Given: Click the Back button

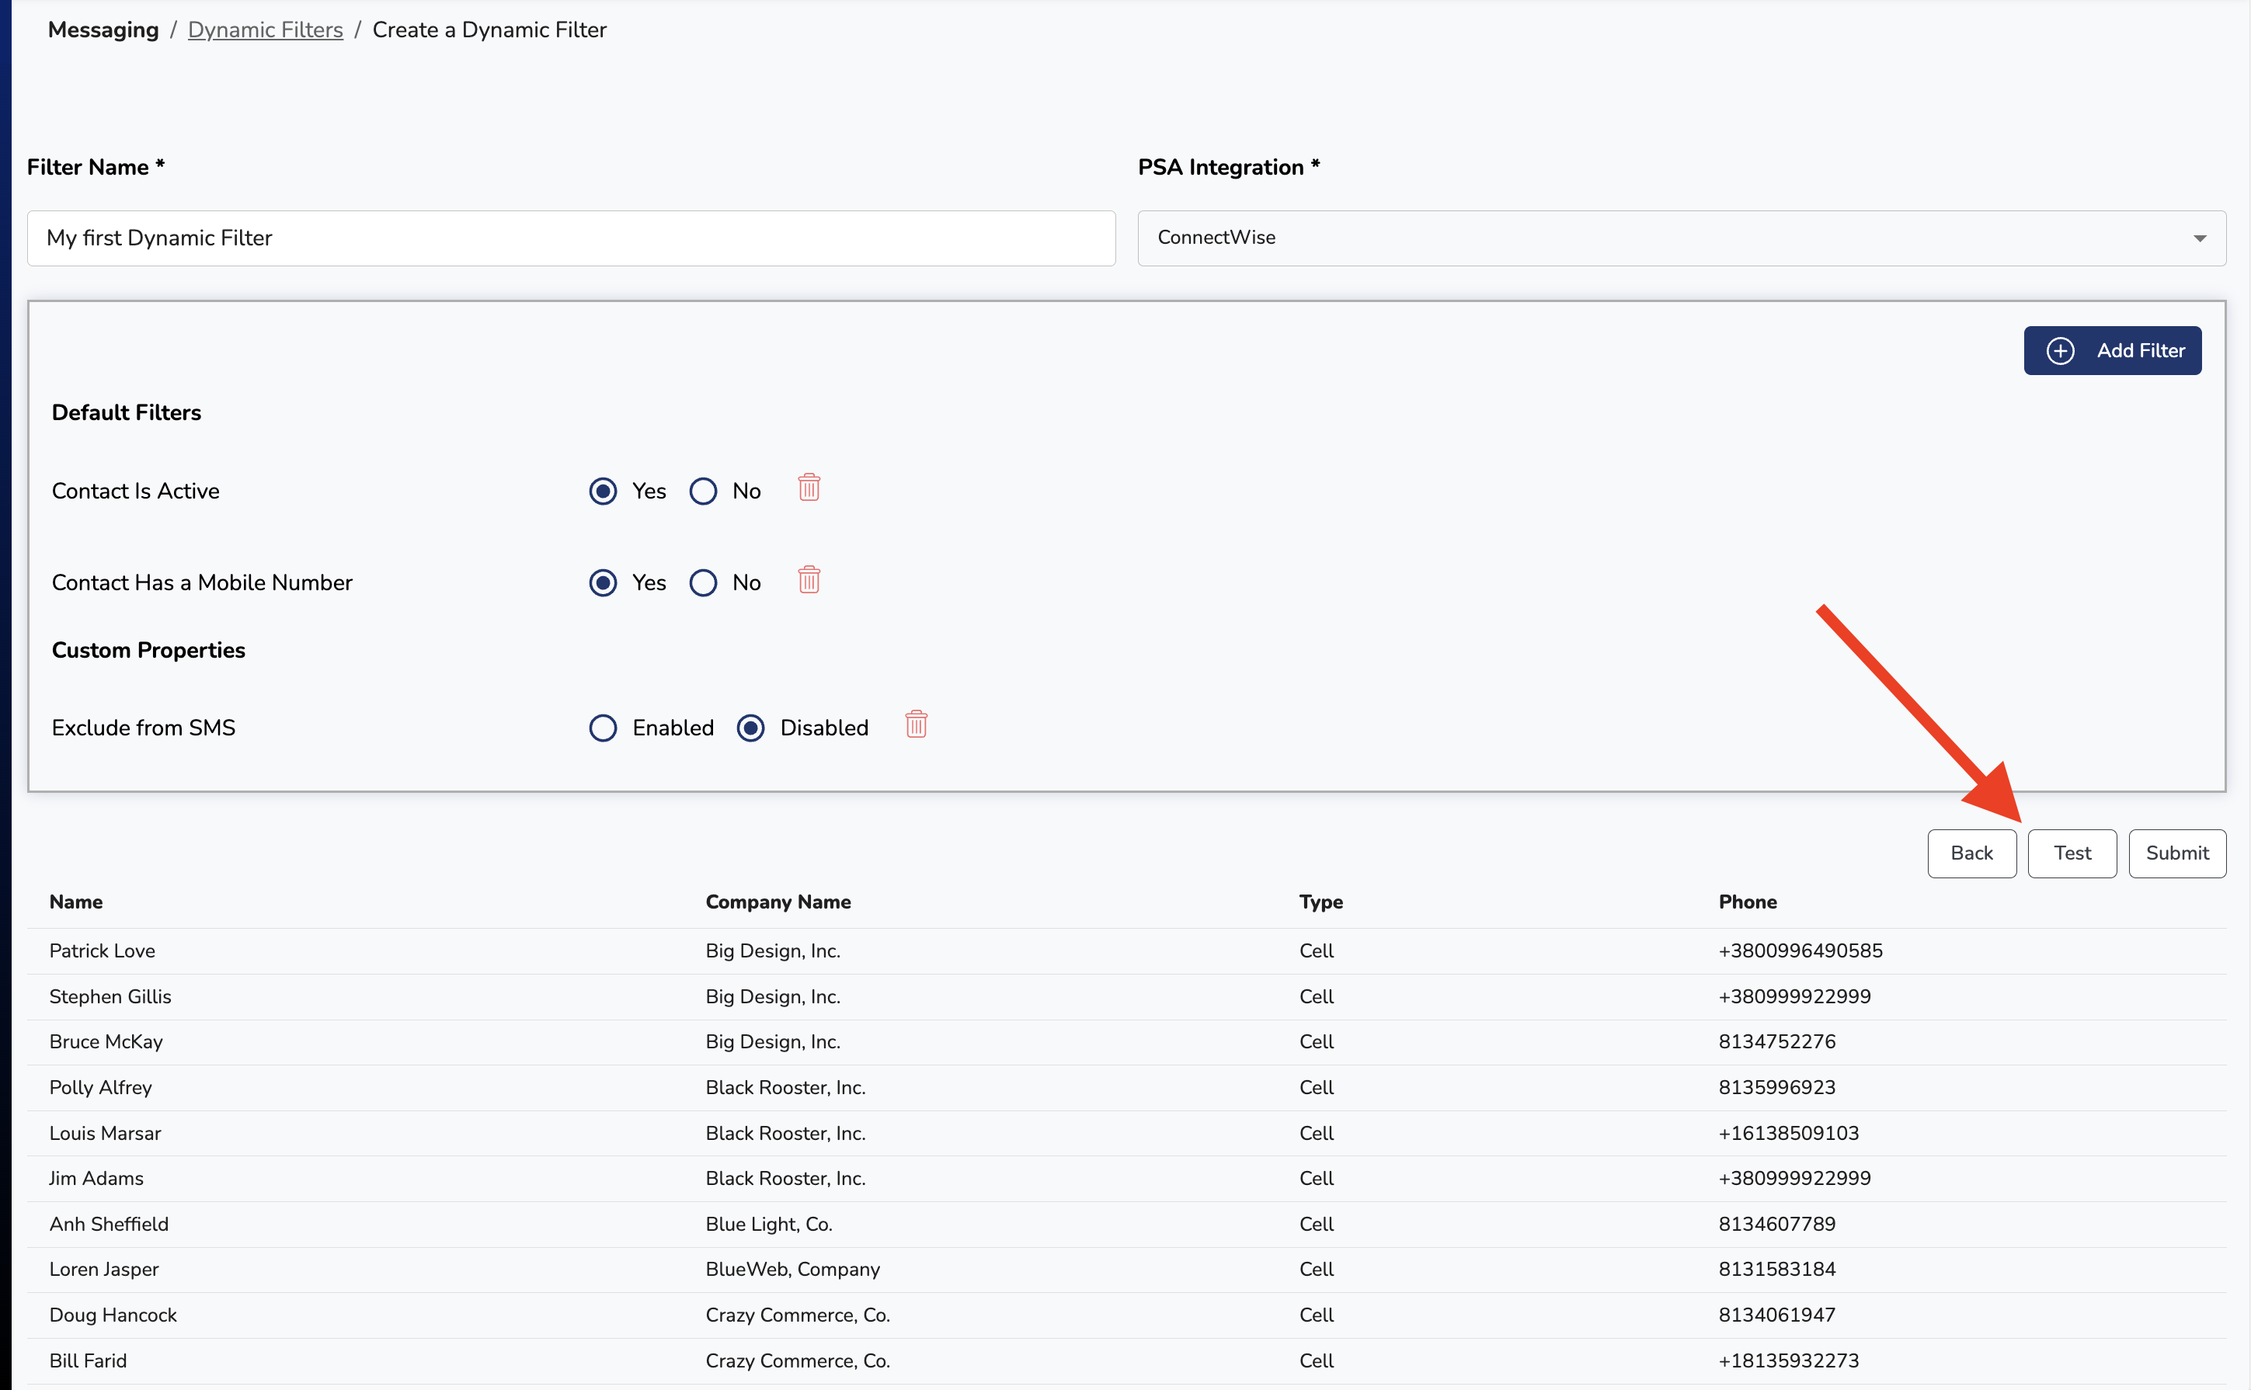Looking at the screenshot, I should click(x=1971, y=853).
